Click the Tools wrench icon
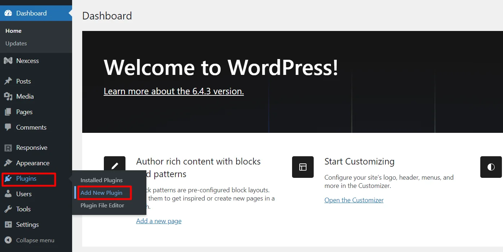Viewport: 503px width, 252px height. click(8, 209)
